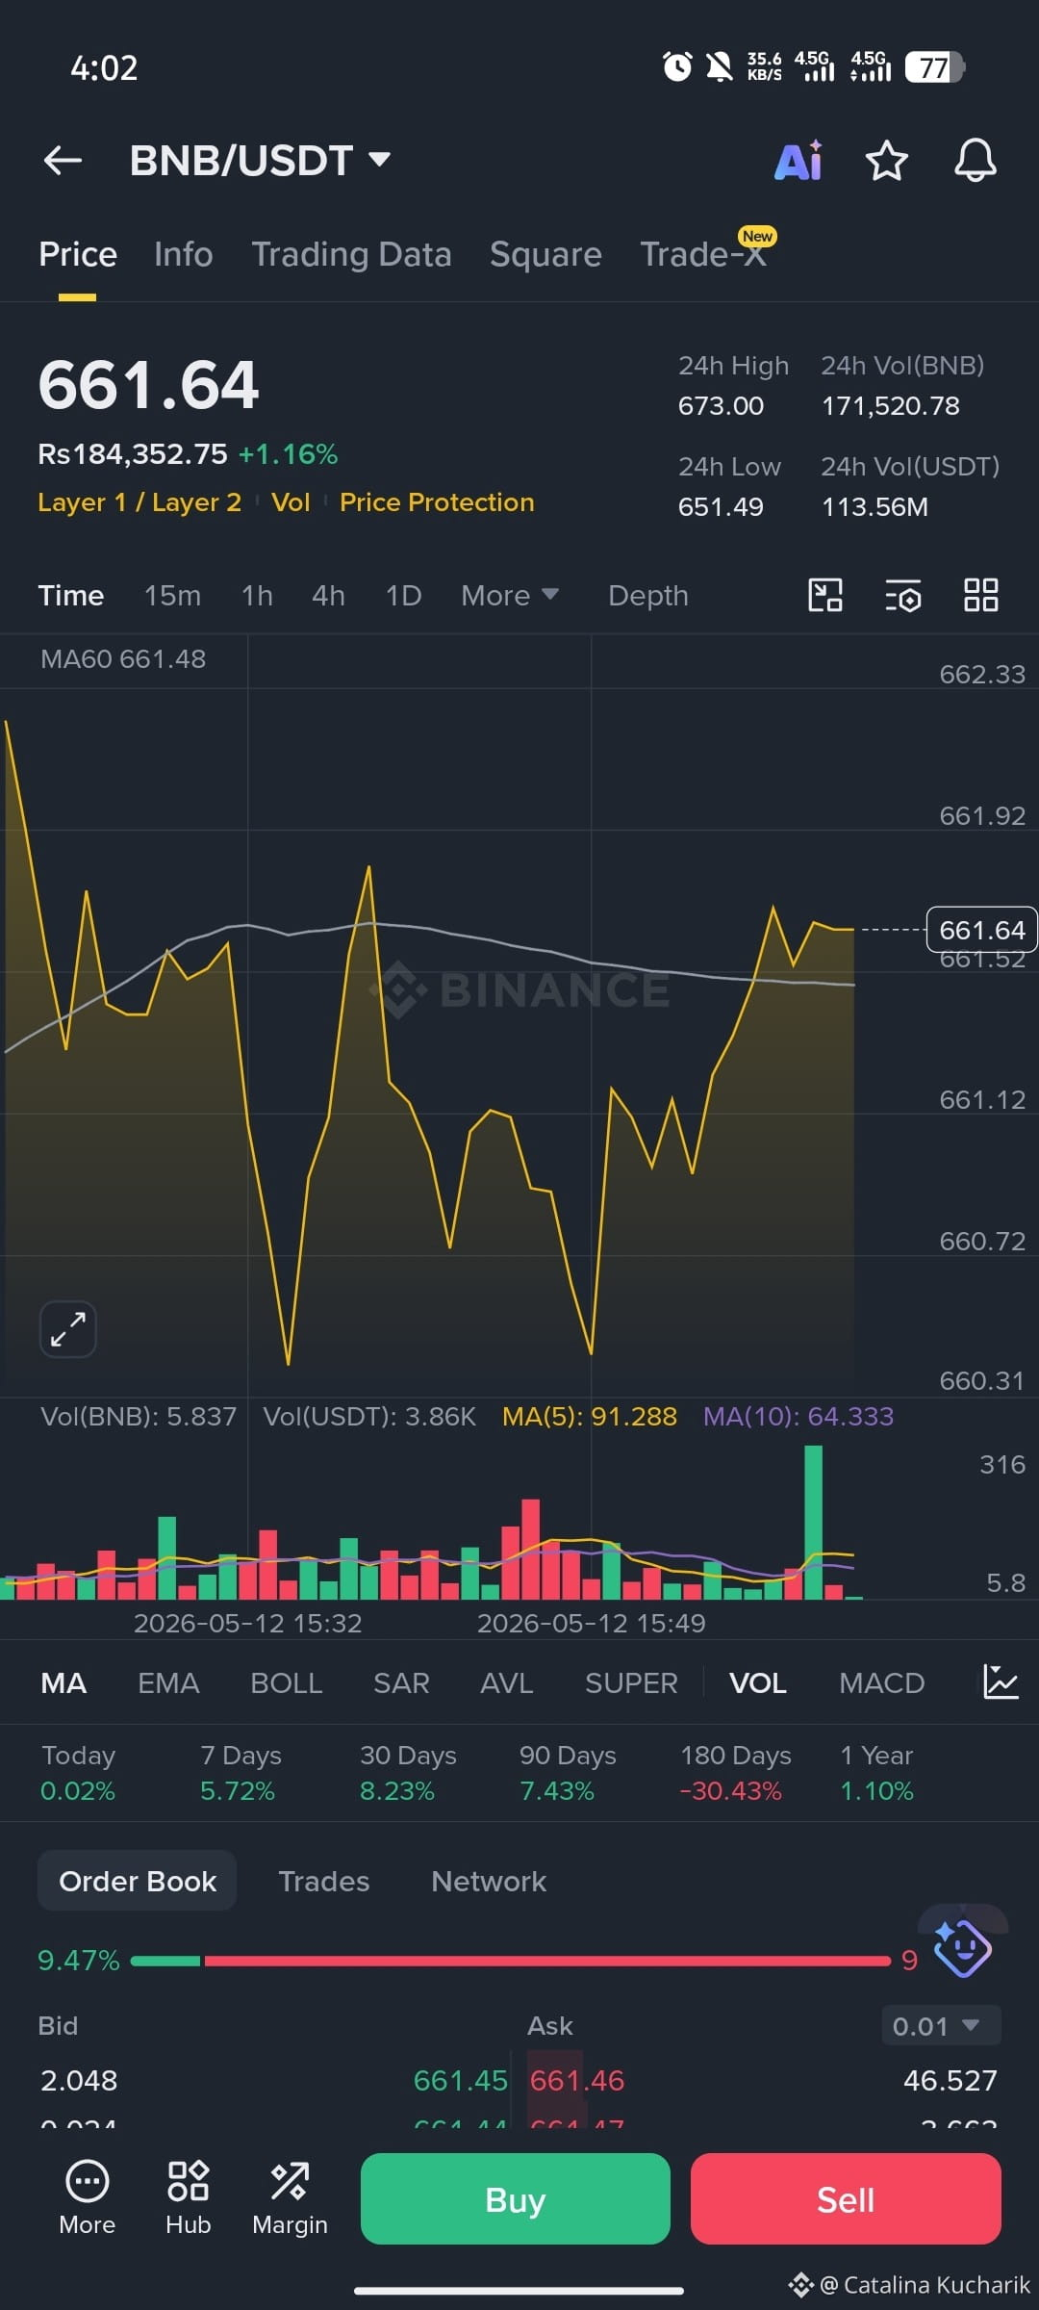Expand the BNB/USDT pair selector
The height and width of the screenshot is (2310, 1039).
(260, 161)
